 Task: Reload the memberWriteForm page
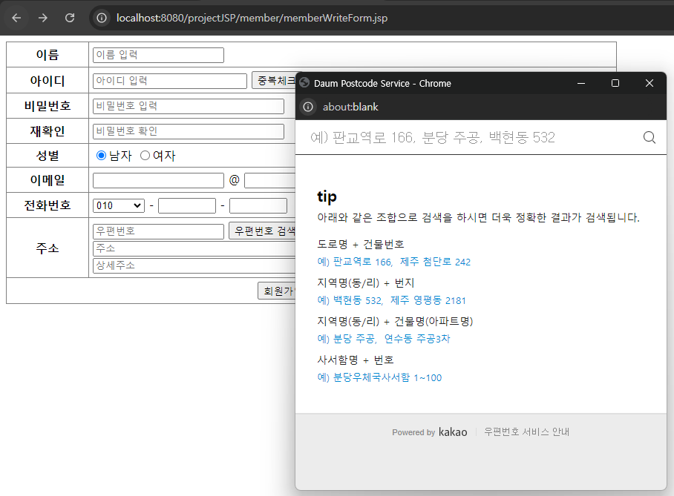(70, 18)
